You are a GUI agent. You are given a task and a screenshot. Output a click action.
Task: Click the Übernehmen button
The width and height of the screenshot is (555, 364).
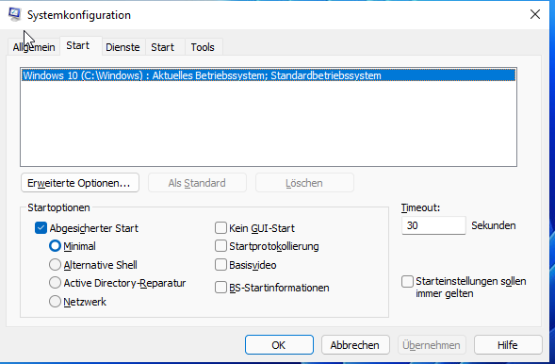pyautogui.click(x=432, y=345)
